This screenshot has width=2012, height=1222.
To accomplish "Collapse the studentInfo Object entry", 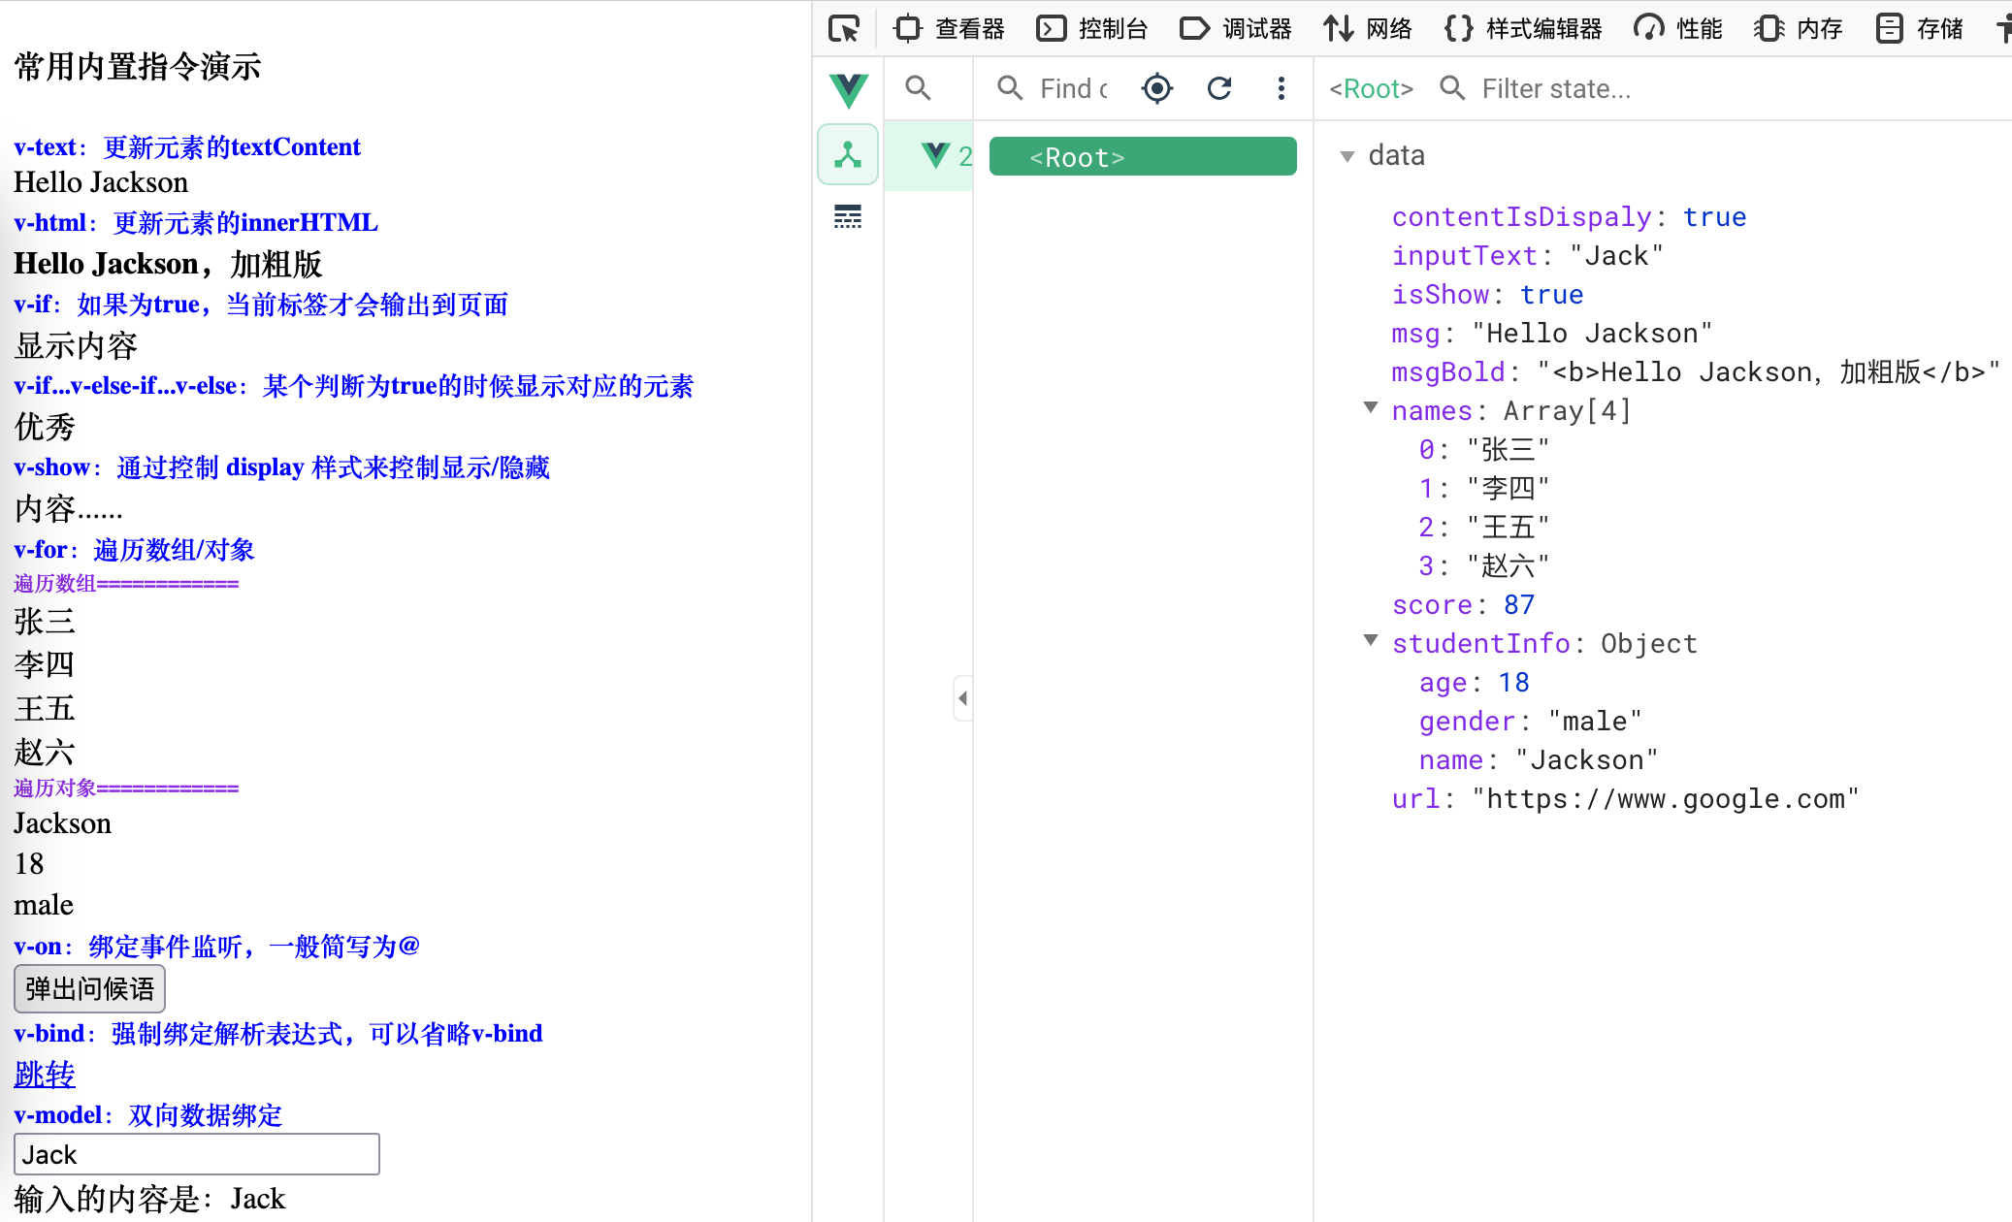I will tap(1371, 640).
